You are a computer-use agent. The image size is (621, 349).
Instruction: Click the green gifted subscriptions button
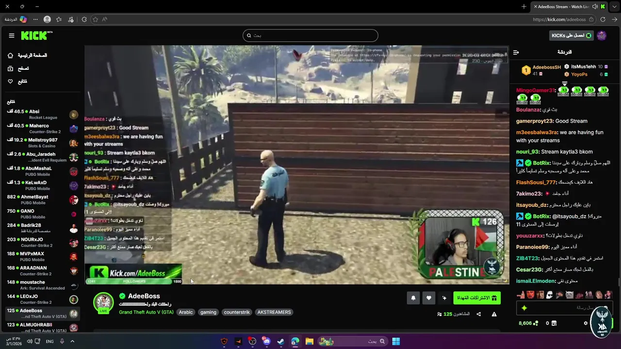[x=477, y=298]
